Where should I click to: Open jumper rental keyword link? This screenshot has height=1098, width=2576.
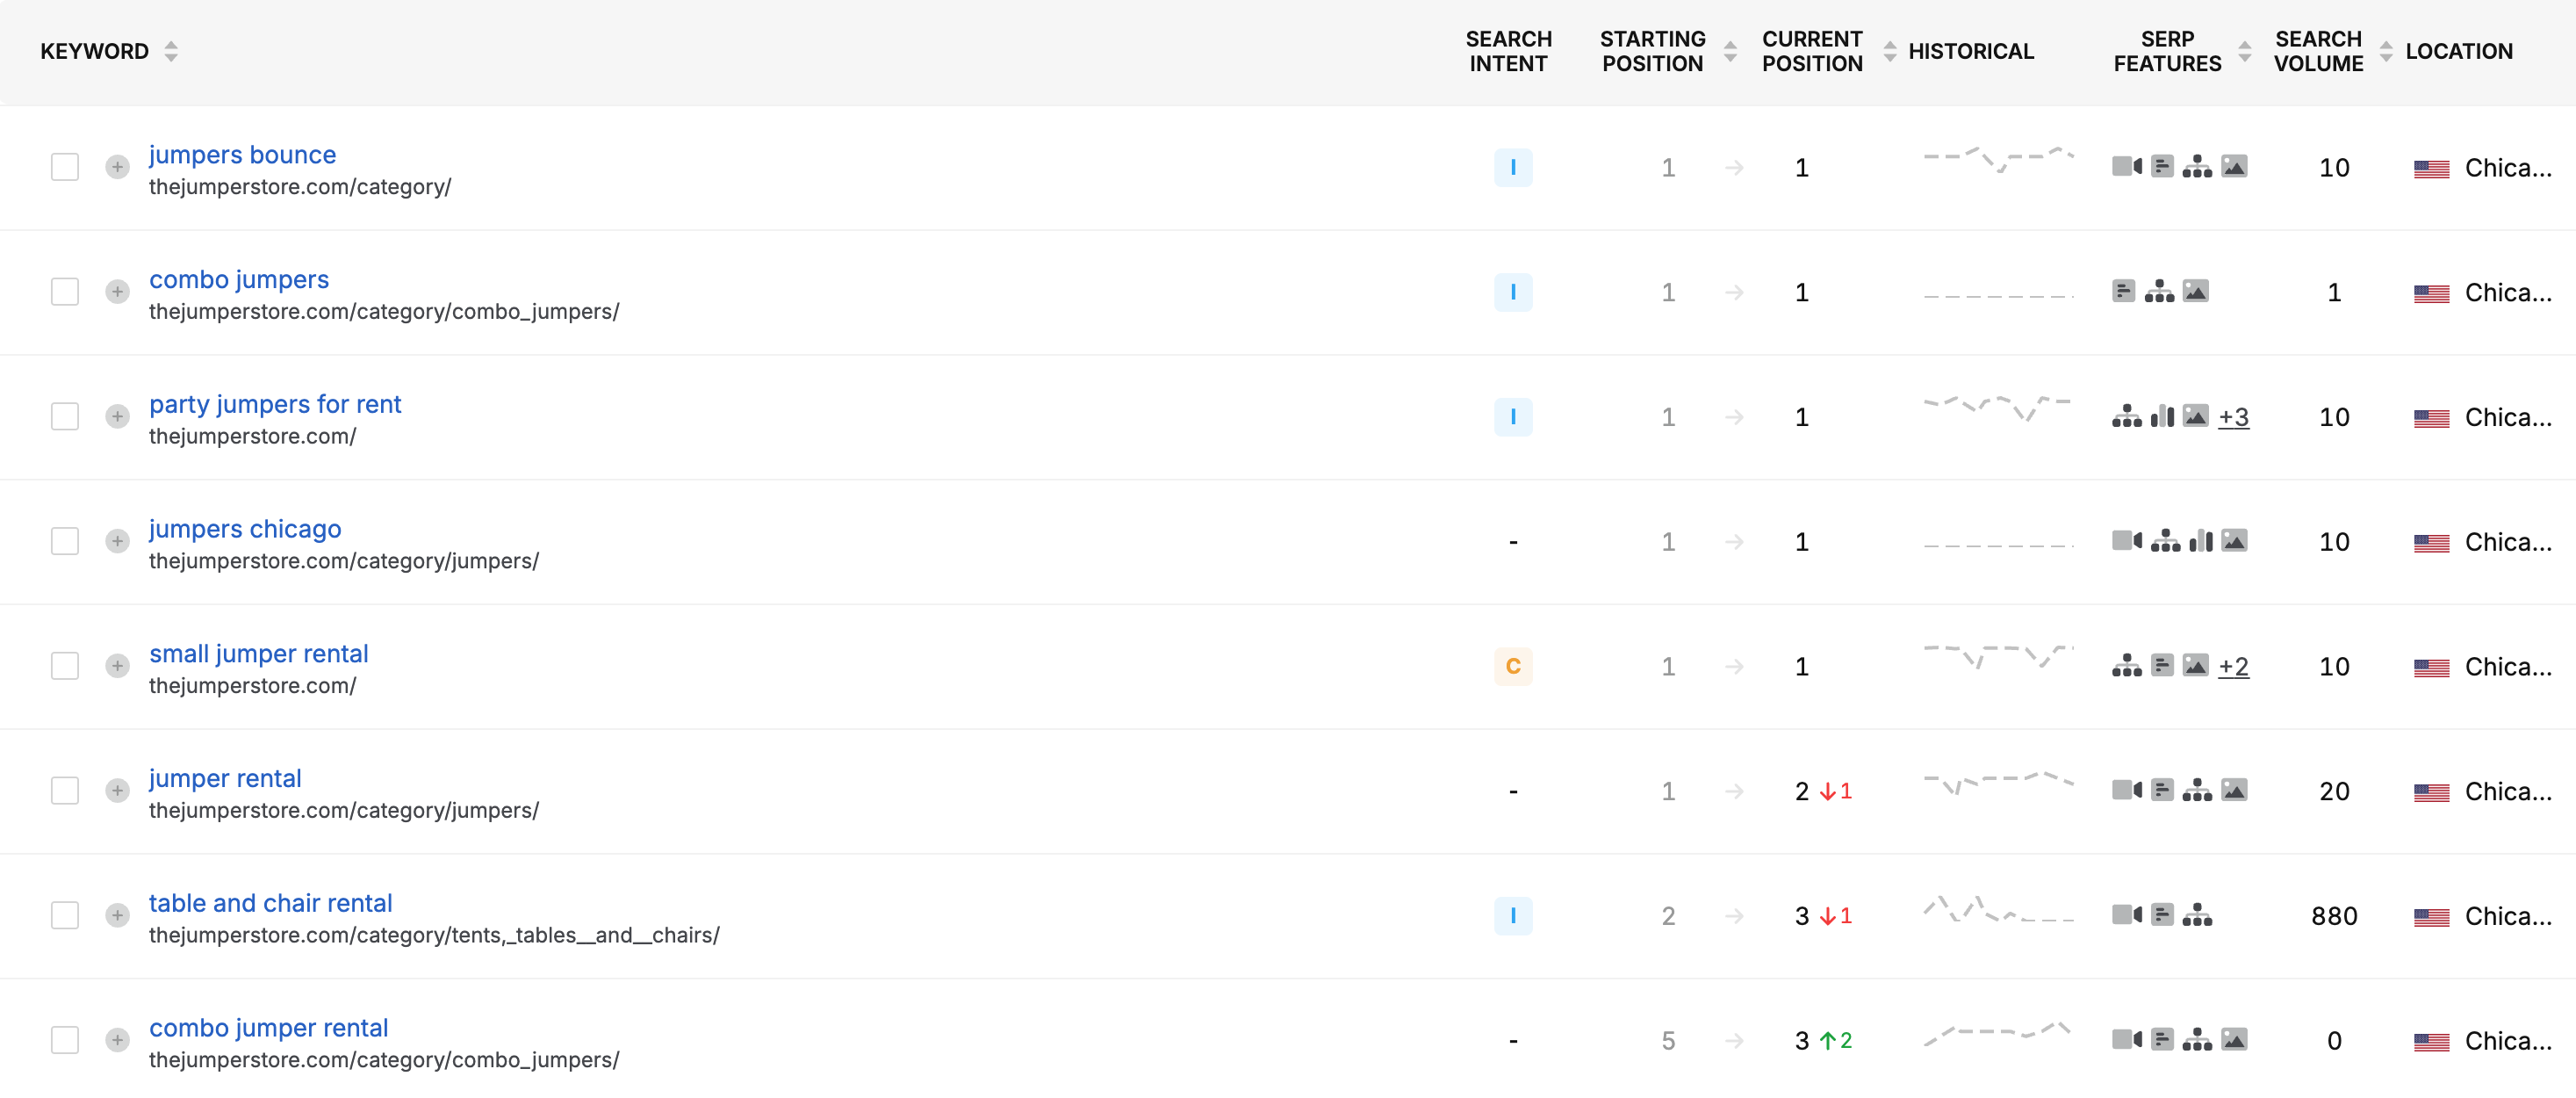click(x=225, y=779)
